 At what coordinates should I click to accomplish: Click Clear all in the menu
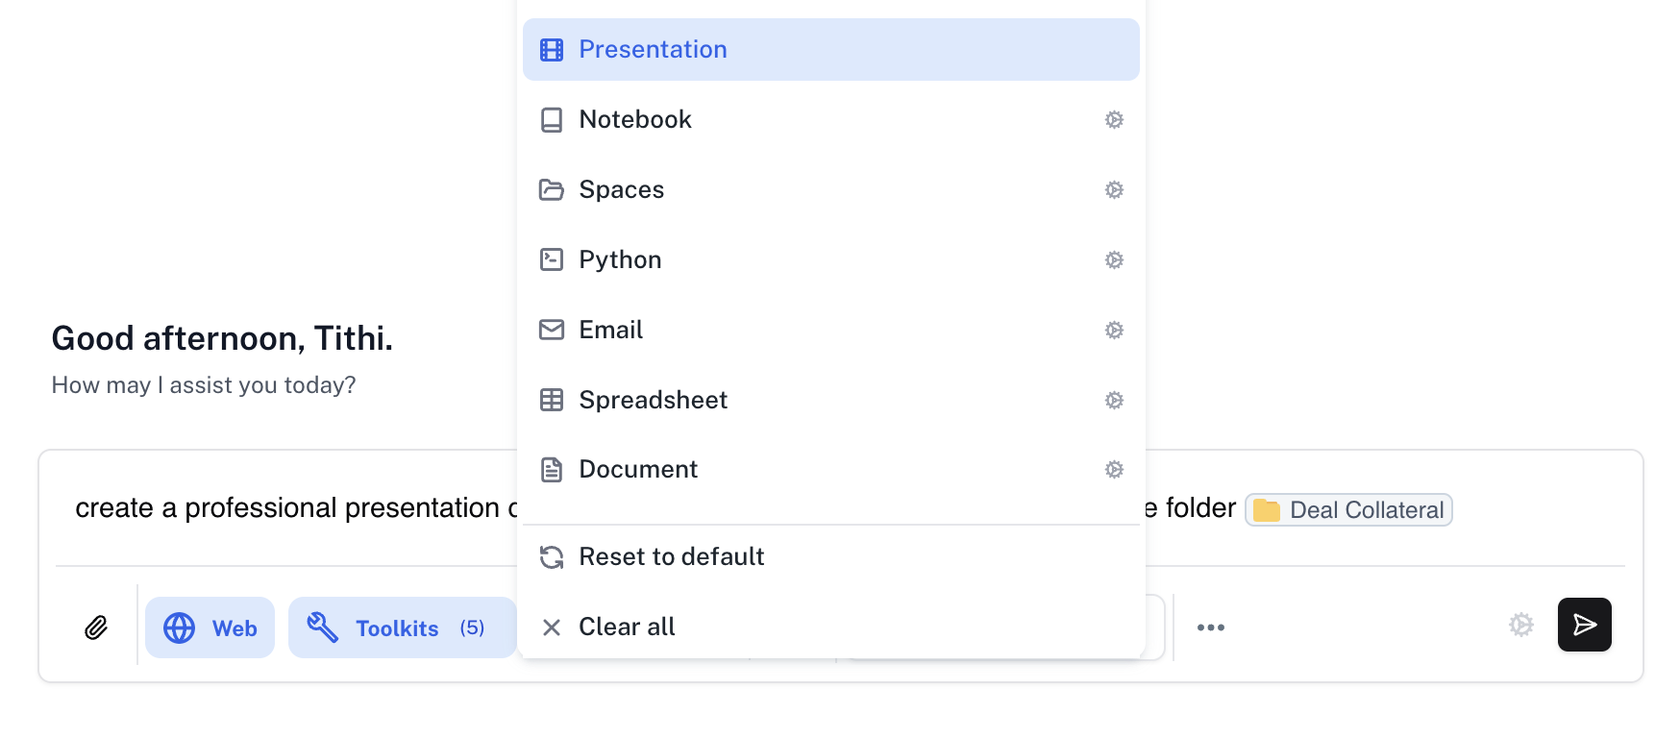tap(627, 627)
